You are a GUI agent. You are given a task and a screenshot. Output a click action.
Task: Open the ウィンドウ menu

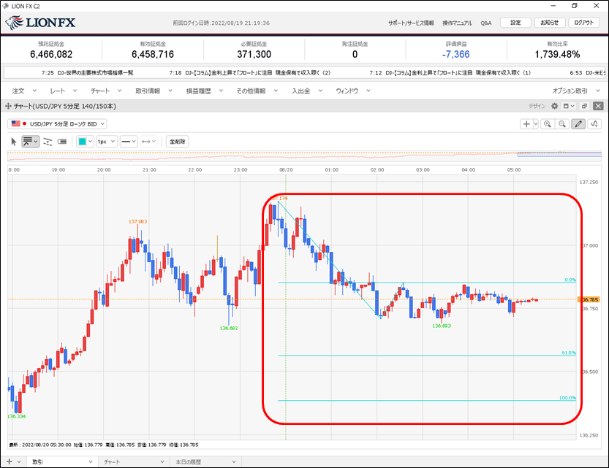352,91
